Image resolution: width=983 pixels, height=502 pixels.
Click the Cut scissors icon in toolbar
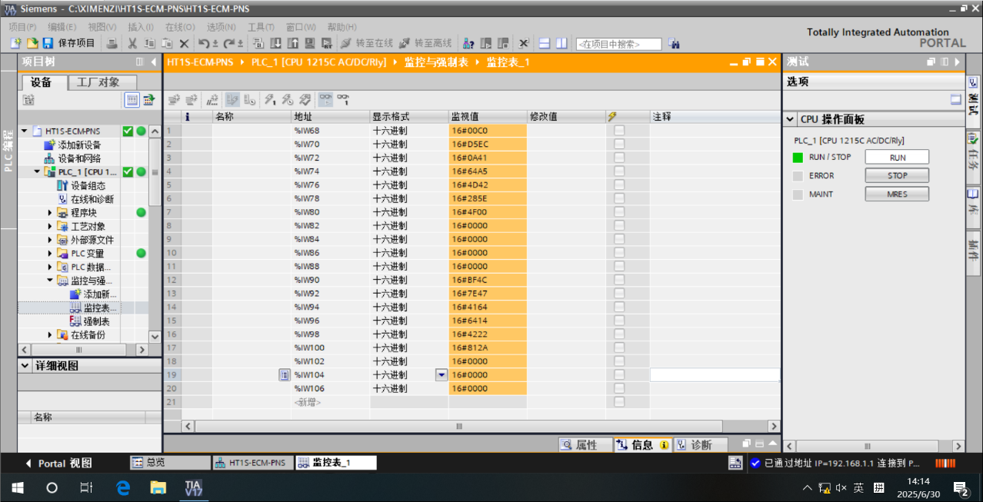pyautogui.click(x=132, y=43)
